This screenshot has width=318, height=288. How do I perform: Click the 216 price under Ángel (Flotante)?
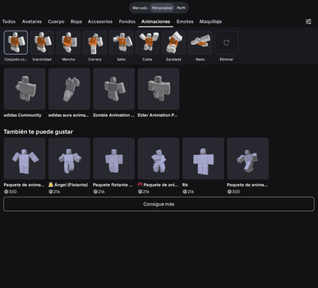pyautogui.click(x=54, y=192)
